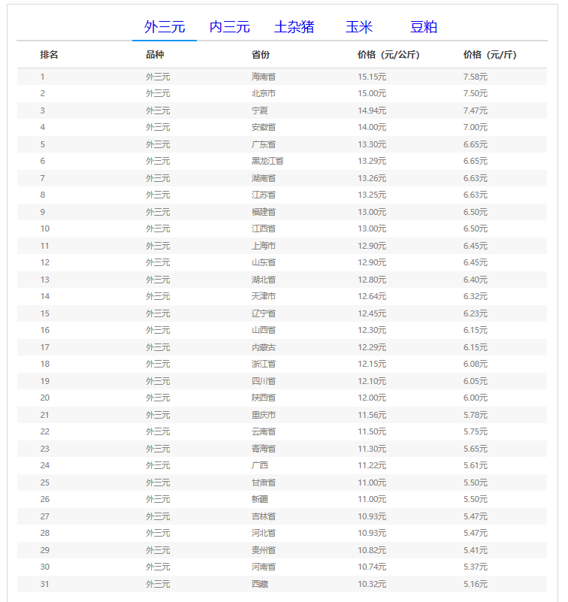
Task: Click the 价格（元/公斤） column header
Action: pyautogui.click(x=388, y=55)
